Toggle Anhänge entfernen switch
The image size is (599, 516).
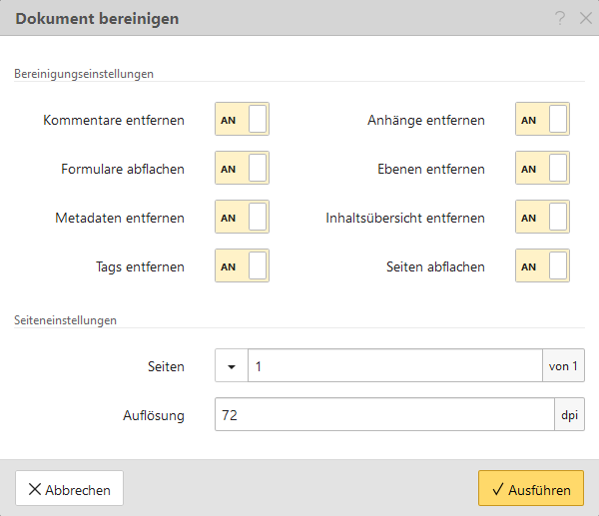coord(542,120)
